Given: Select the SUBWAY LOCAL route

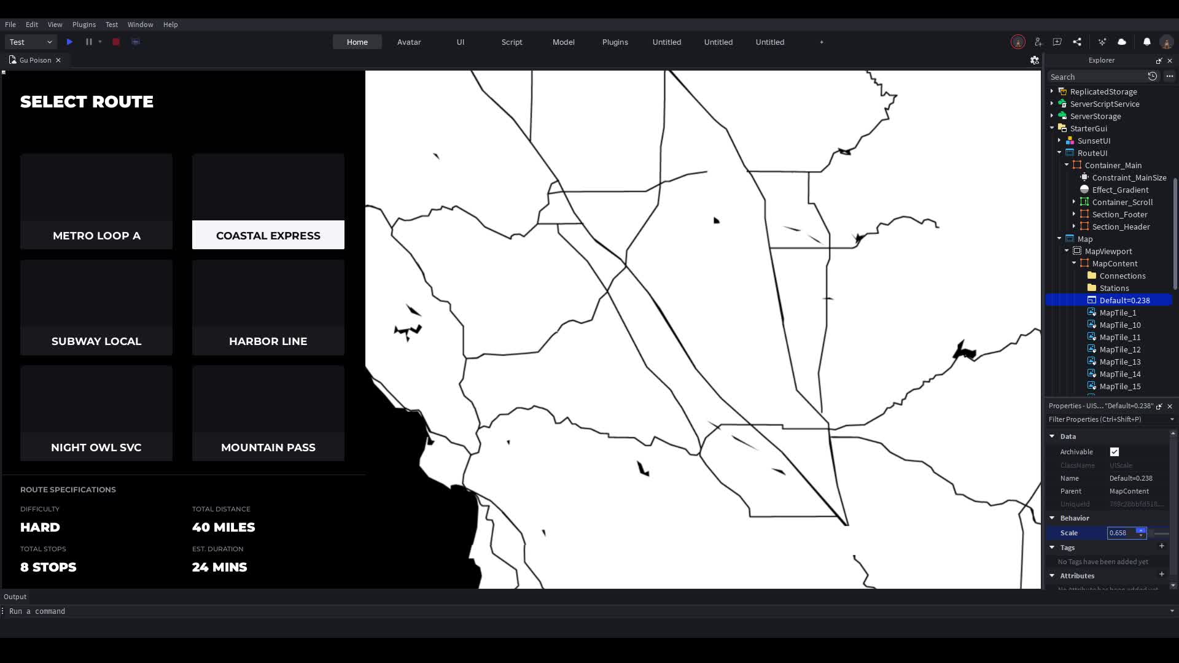Looking at the screenshot, I should [x=96, y=308].
